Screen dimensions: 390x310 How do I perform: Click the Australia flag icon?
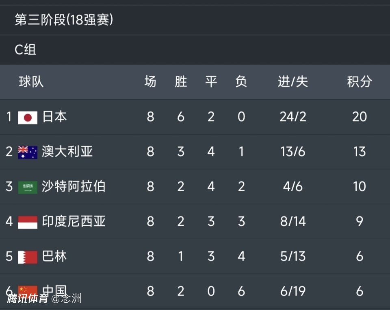[28, 152]
